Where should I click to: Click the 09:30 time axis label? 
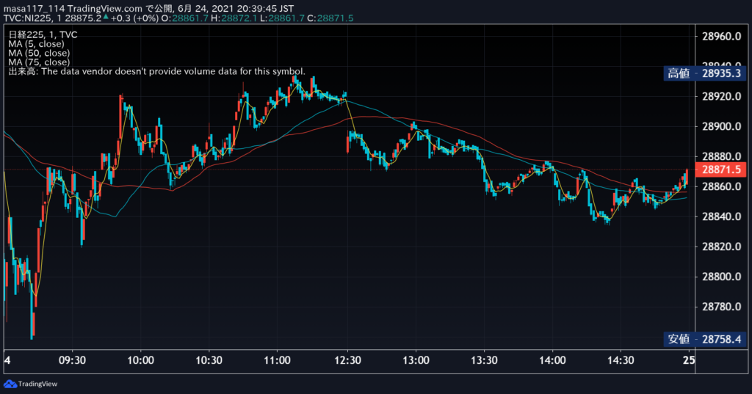click(x=73, y=360)
